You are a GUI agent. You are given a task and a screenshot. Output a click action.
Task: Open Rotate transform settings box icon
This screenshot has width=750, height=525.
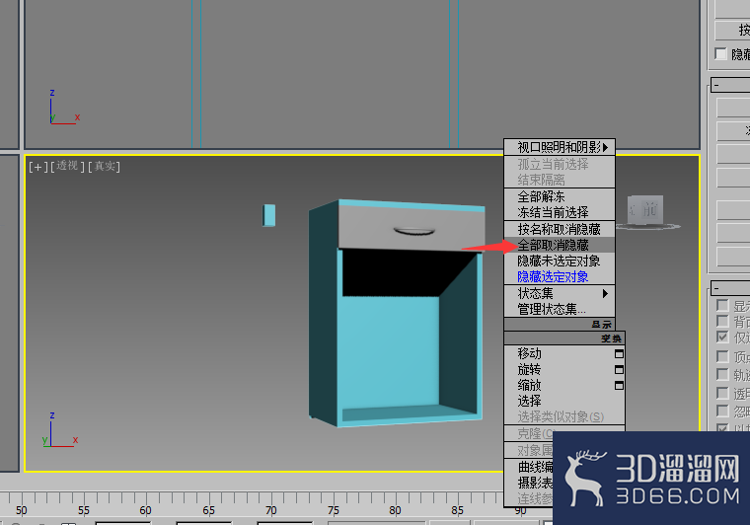point(619,370)
